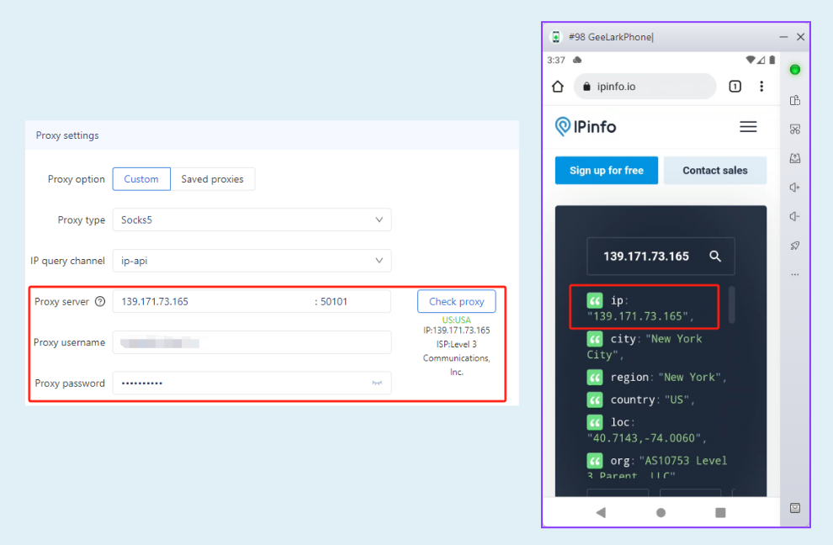This screenshot has height=545, width=833.
Task: Click the Proxy server IP address field
Action: 213,302
